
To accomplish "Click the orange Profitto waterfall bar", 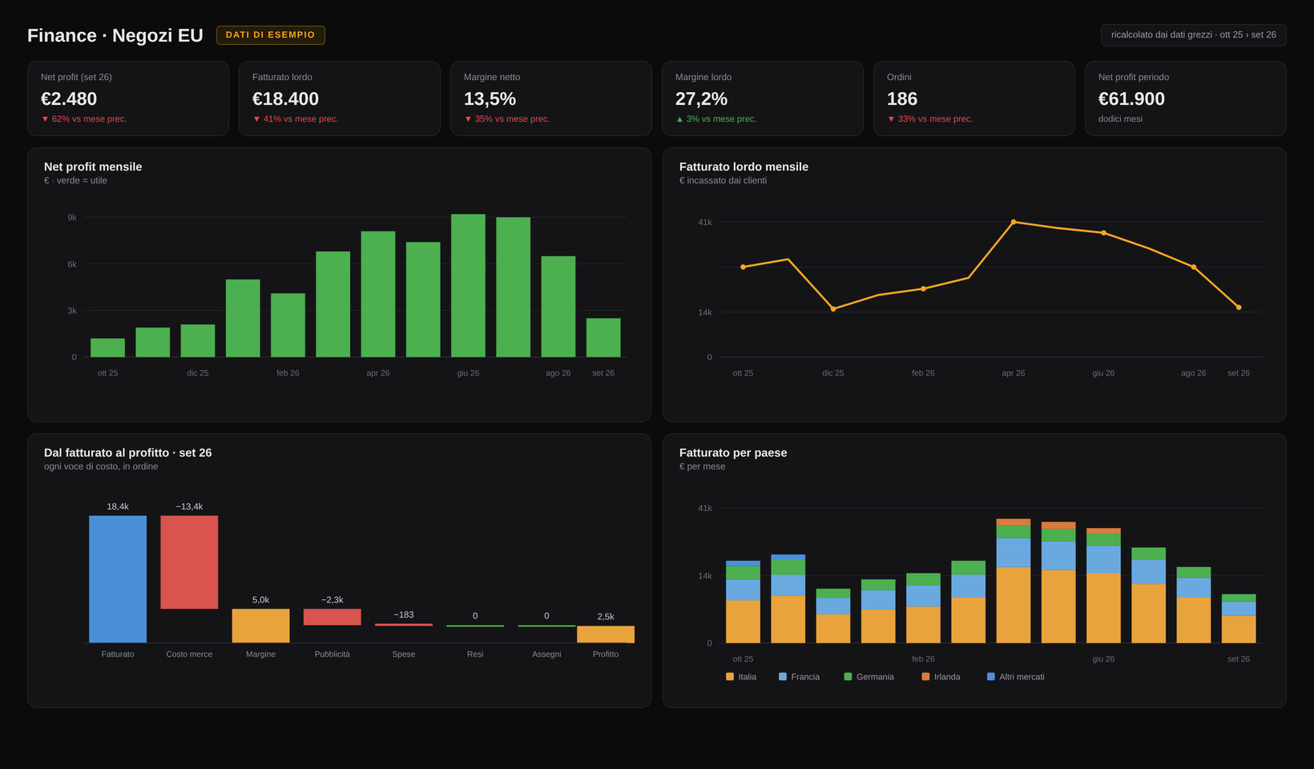I will (606, 634).
